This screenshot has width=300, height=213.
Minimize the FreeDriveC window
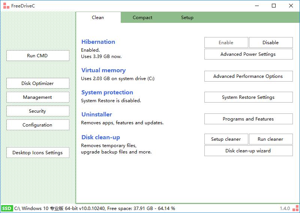coord(257,6)
